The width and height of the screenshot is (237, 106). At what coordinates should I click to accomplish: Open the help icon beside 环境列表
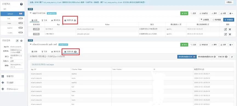point(21,4)
